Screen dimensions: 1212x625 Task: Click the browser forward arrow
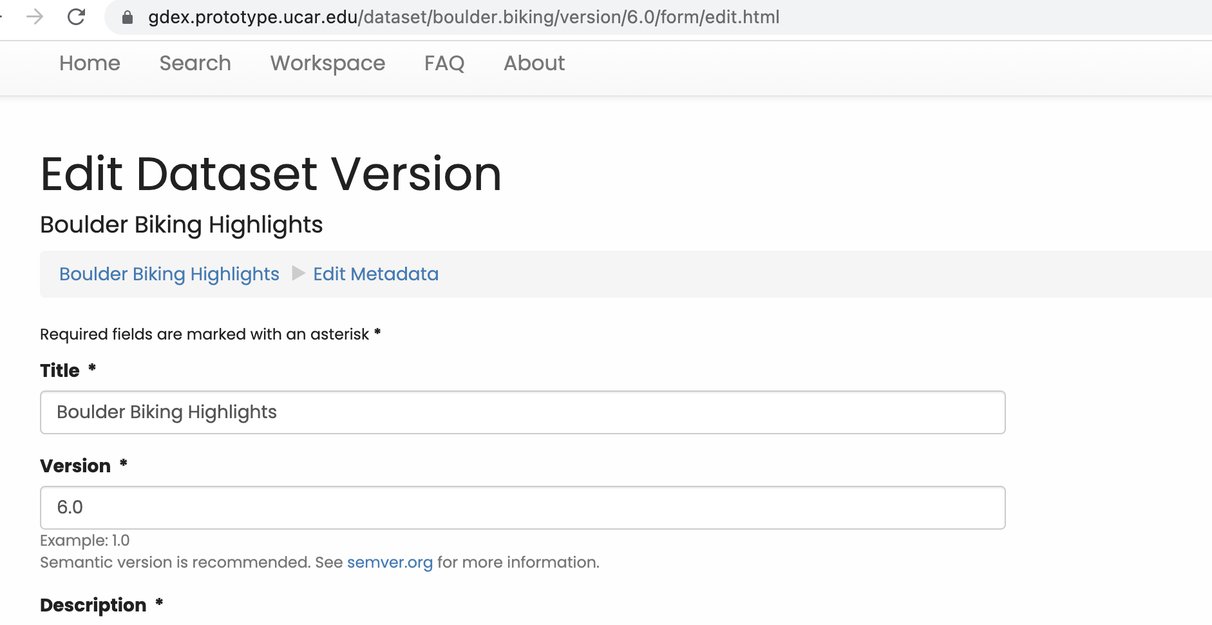[x=35, y=17]
